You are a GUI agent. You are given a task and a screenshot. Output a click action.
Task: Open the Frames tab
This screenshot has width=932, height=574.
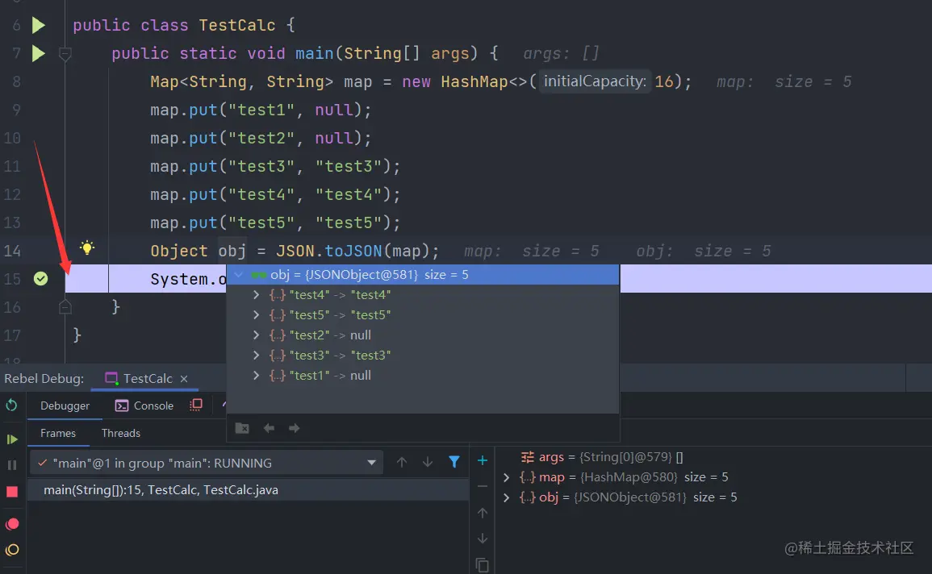coord(57,433)
